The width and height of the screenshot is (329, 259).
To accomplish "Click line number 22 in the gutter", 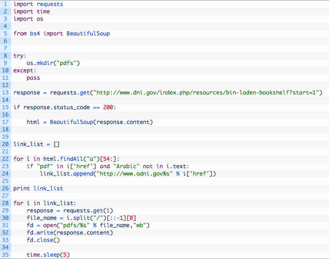I will coord(6,159).
